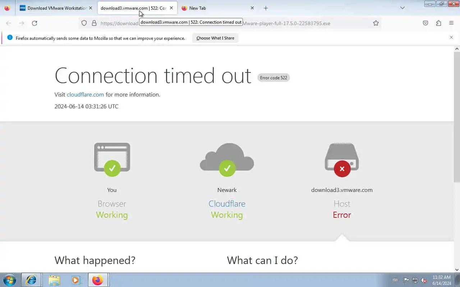Viewport: 460px width, 287px height.
Task: Bookmark this page with the star icon
Action: (x=376, y=23)
